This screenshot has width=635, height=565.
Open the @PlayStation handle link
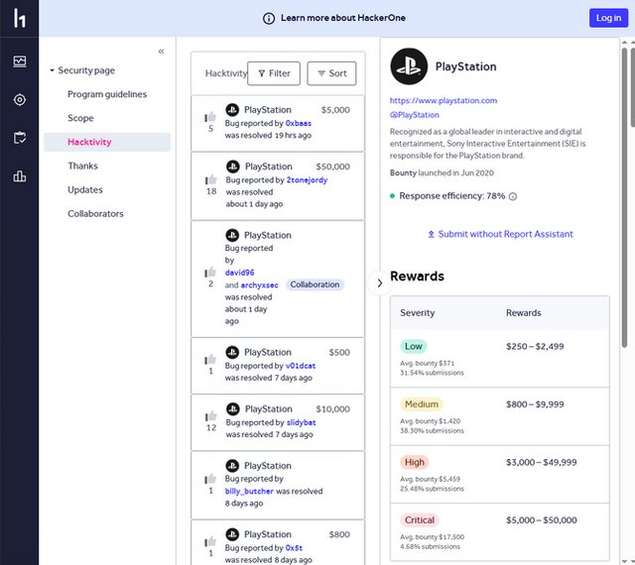tap(415, 115)
